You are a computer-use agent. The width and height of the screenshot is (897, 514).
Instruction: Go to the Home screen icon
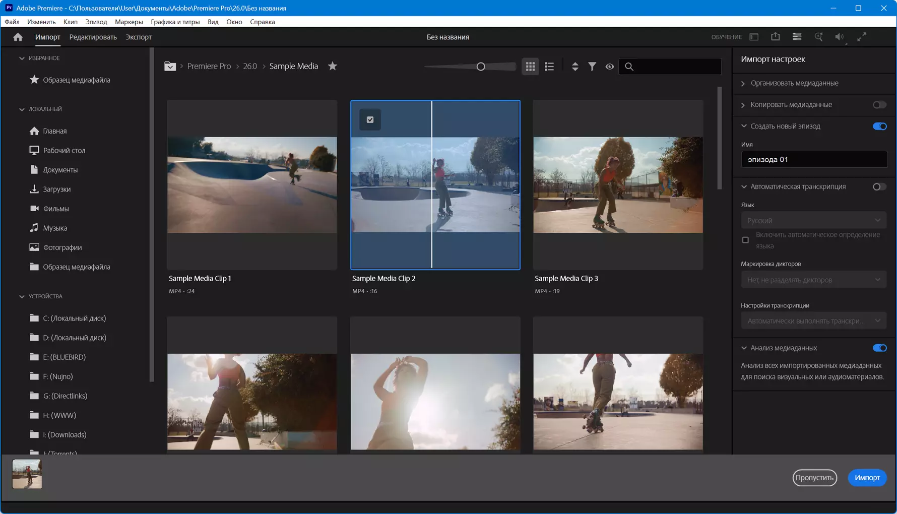point(18,37)
